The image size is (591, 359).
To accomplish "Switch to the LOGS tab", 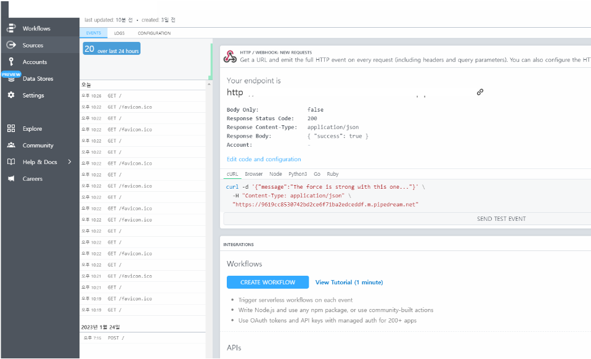I will click(x=120, y=33).
